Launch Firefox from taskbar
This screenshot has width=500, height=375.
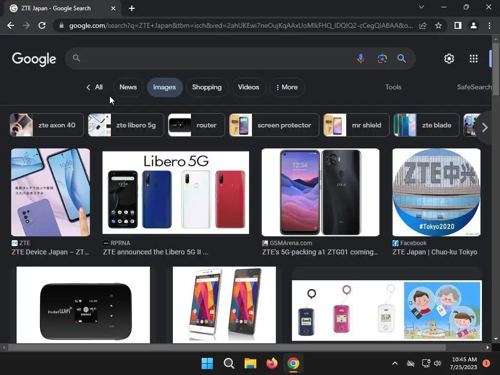tap(271, 363)
